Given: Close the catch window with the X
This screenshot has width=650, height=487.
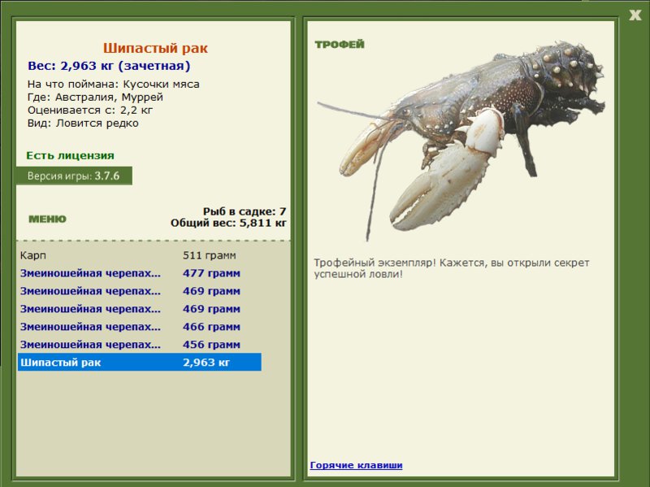Looking at the screenshot, I should pyautogui.click(x=635, y=15).
